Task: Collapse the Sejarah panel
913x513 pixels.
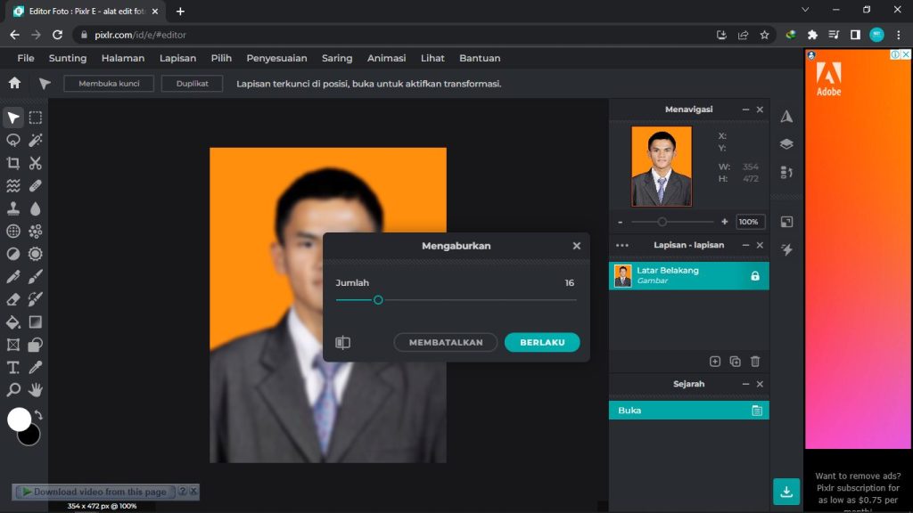Action: [745, 384]
